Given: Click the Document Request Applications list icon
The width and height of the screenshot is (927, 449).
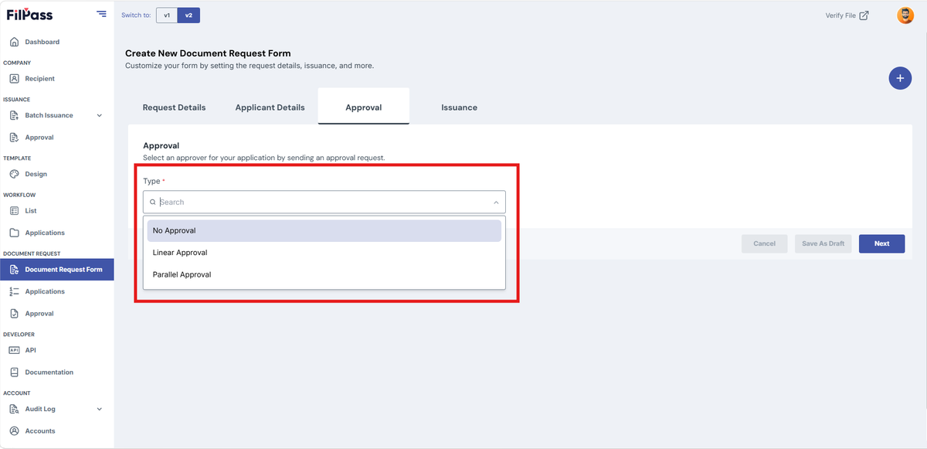Looking at the screenshot, I should tap(14, 291).
